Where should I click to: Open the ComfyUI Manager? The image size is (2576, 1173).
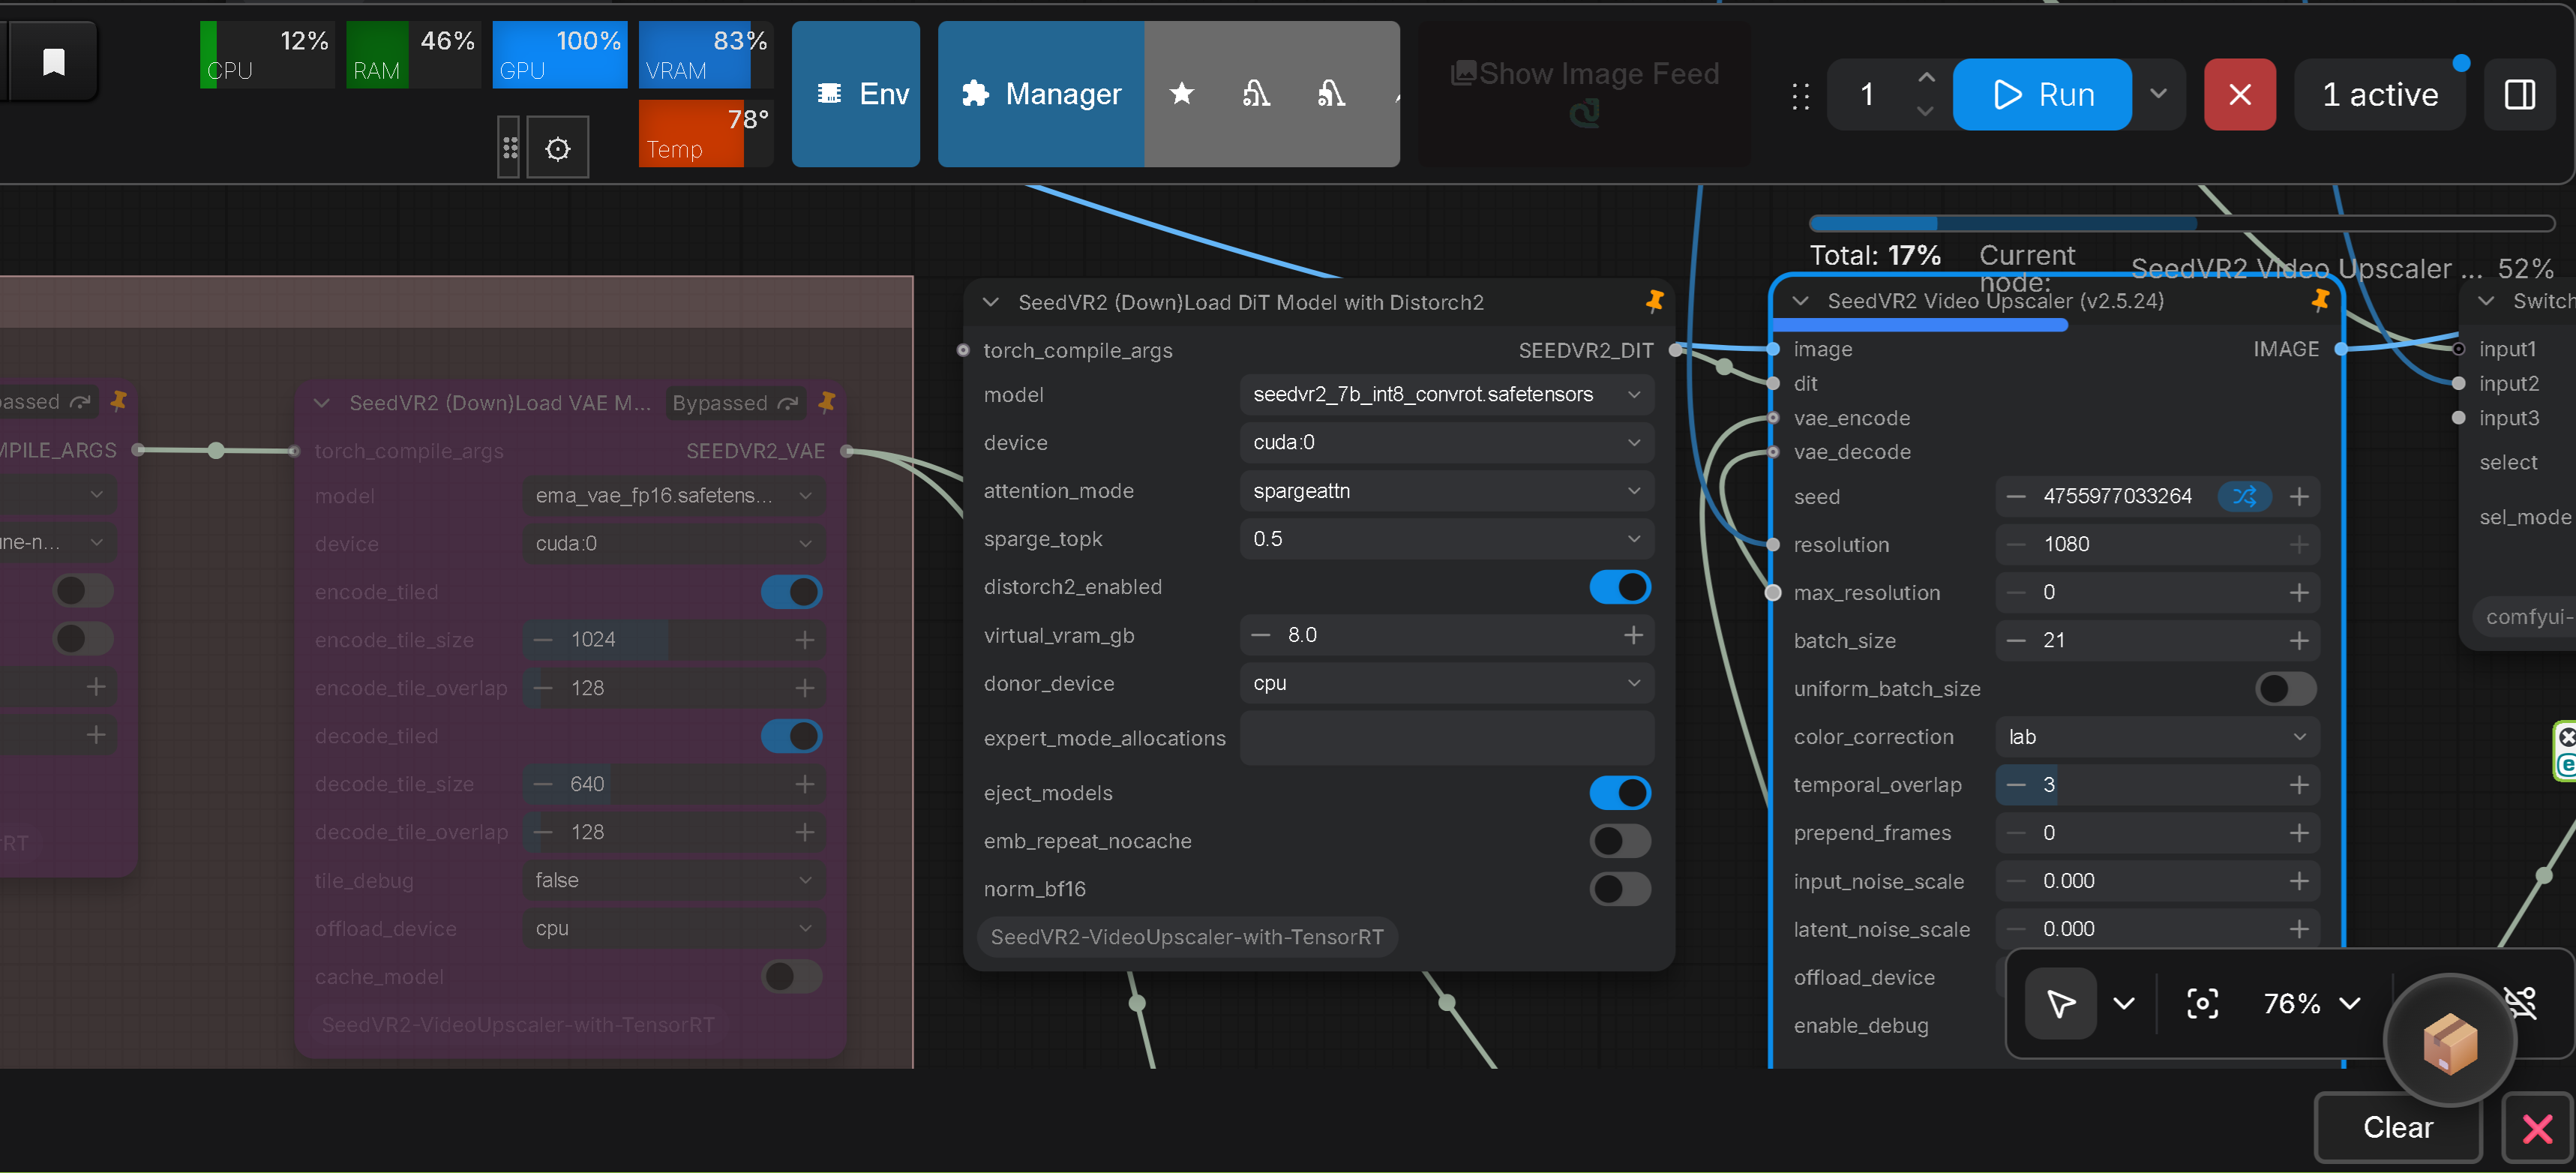point(1041,94)
